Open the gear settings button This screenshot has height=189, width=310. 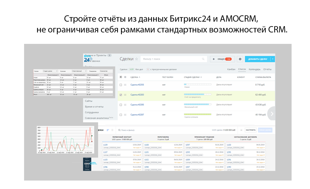pos(240,59)
